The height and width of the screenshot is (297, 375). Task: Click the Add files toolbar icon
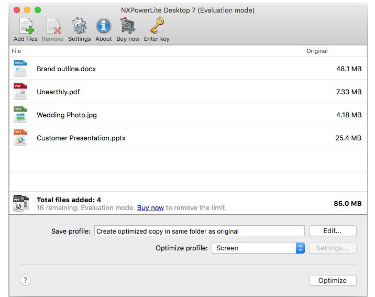coord(26,26)
